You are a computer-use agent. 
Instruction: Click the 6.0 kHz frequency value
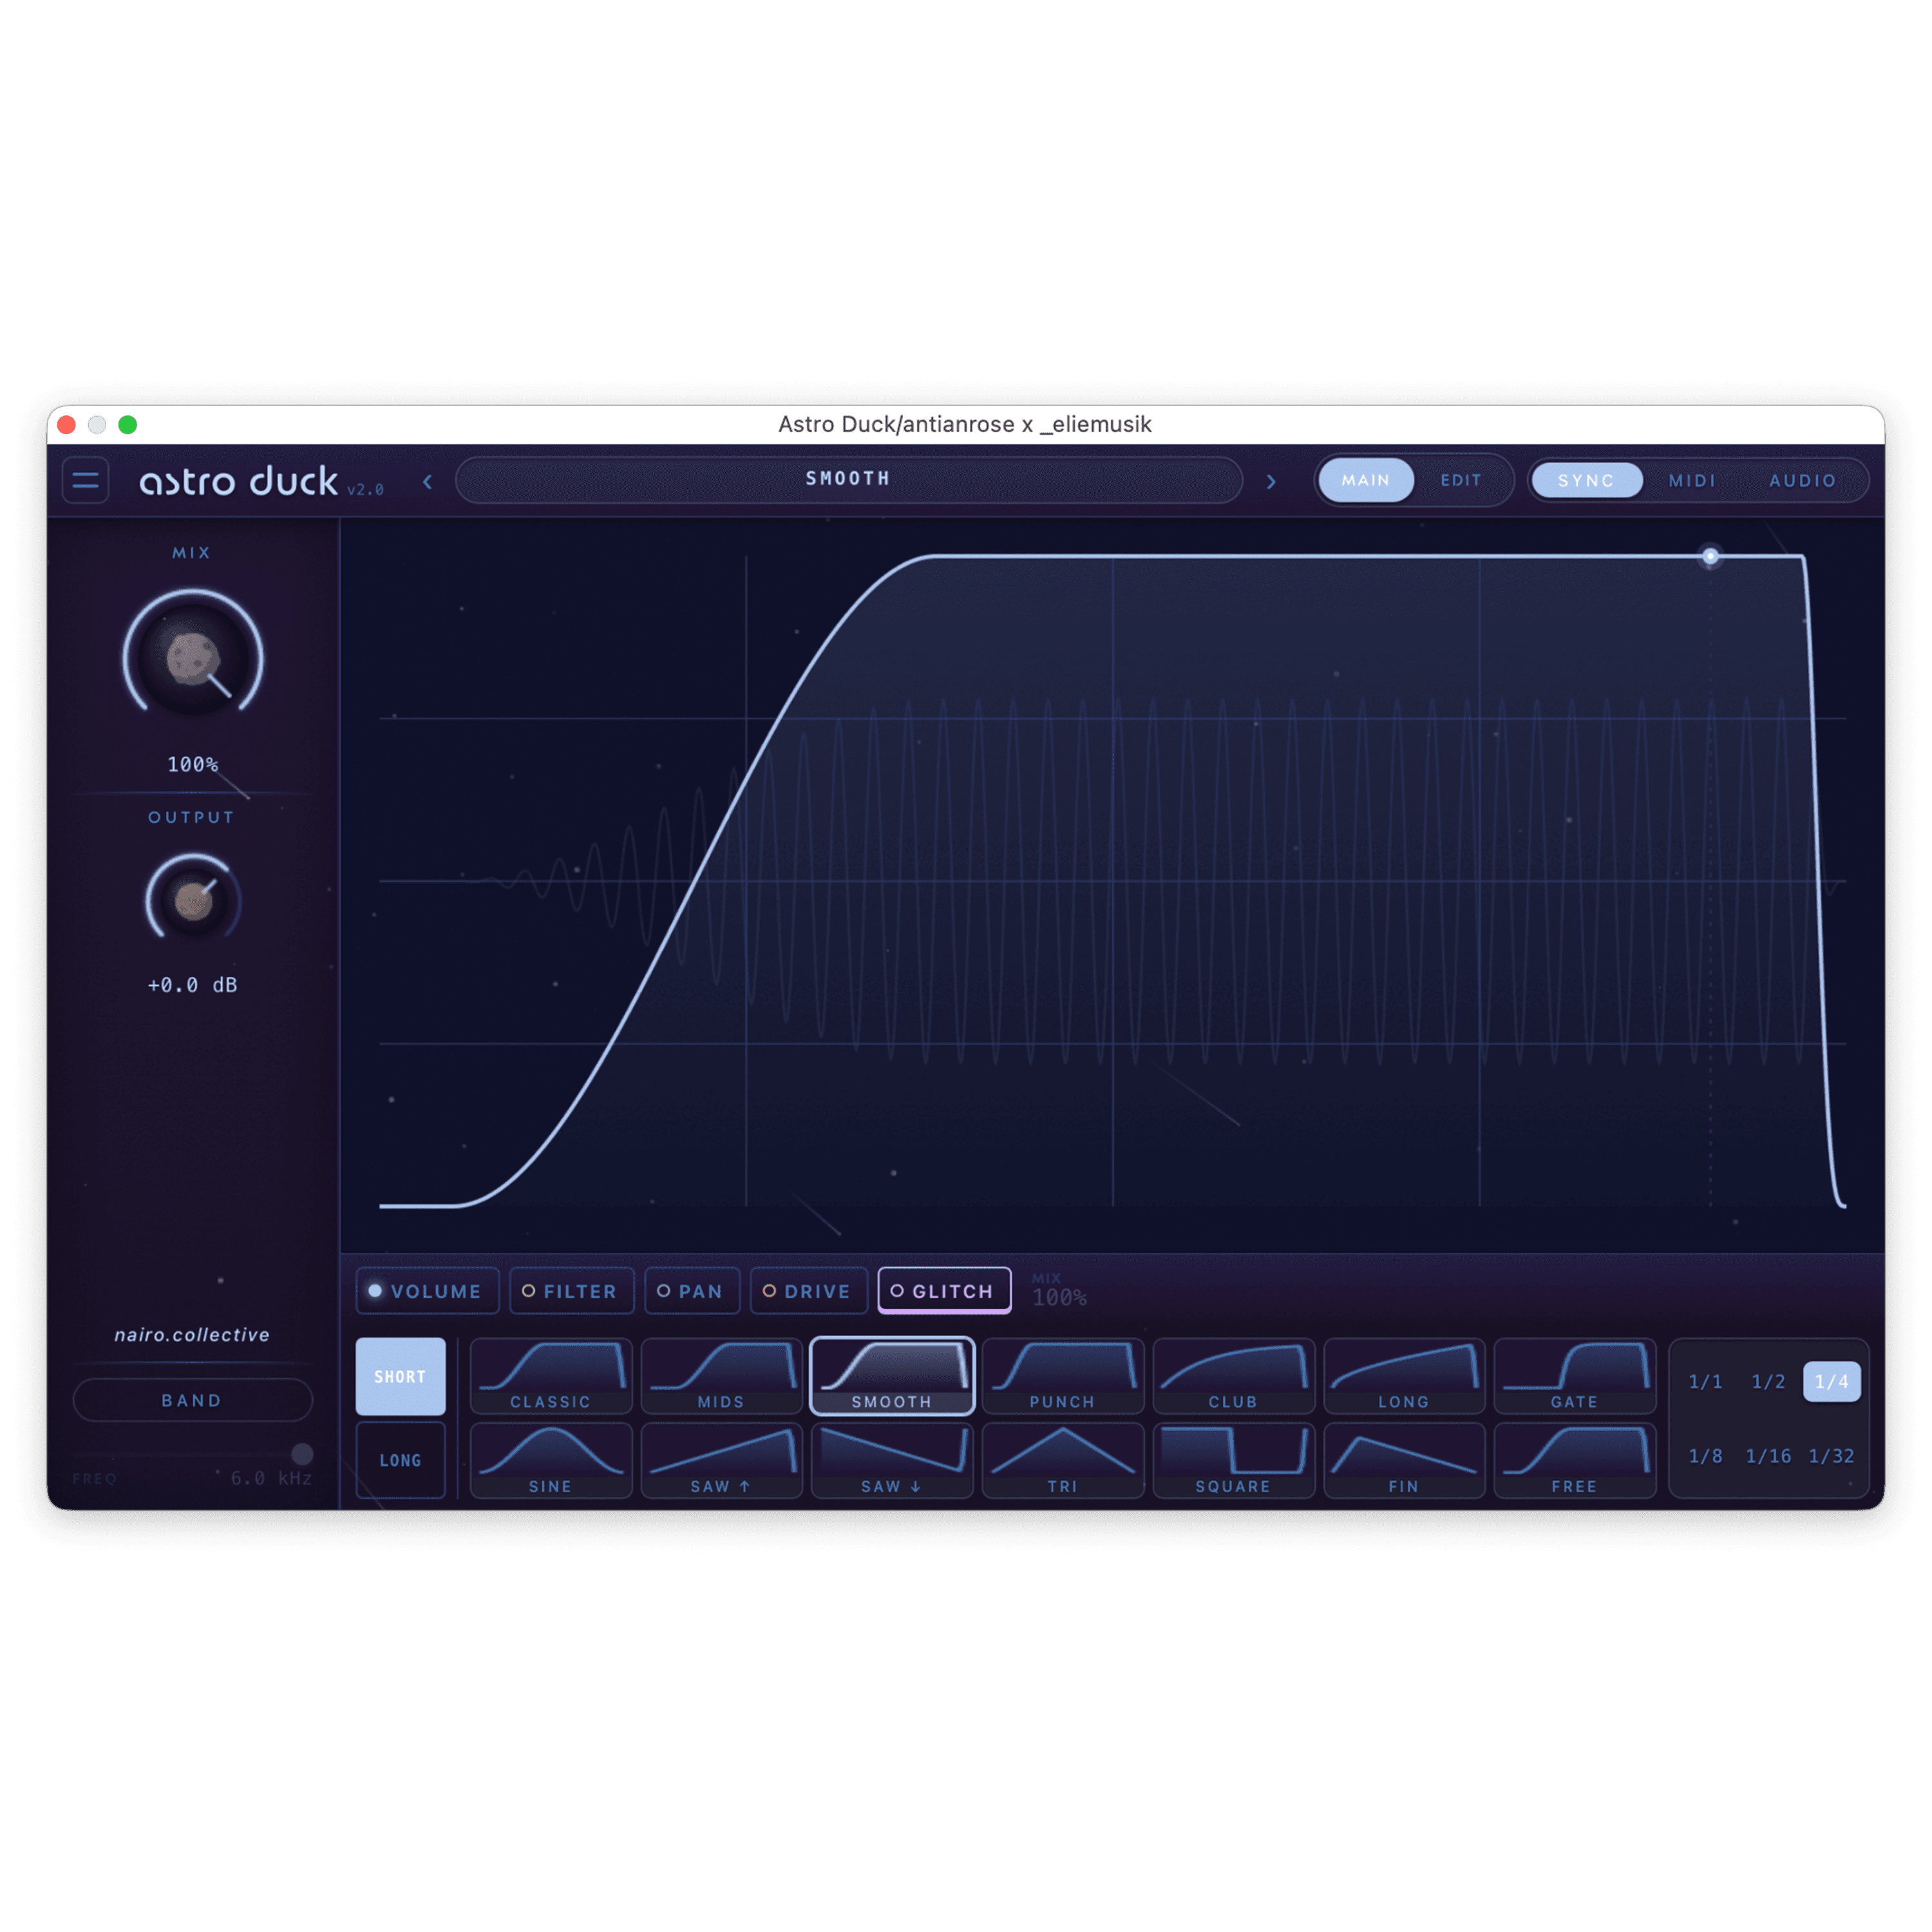(271, 1478)
